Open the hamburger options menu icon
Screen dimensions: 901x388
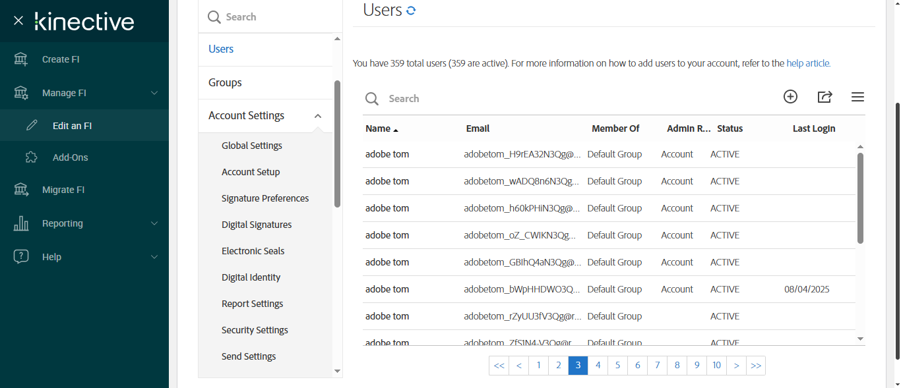pos(857,97)
